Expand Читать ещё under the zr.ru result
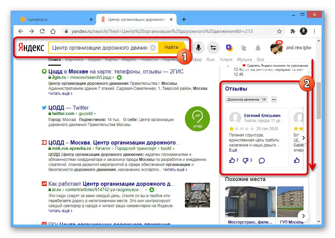 tap(60, 211)
